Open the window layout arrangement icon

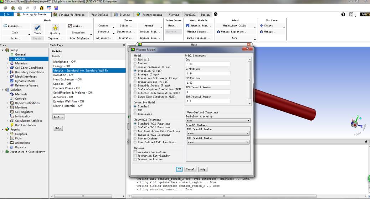[351, 14]
